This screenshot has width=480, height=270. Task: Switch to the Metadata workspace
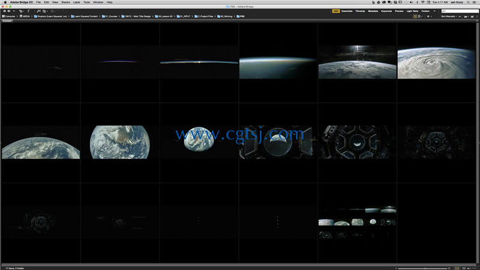click(373, 11)
